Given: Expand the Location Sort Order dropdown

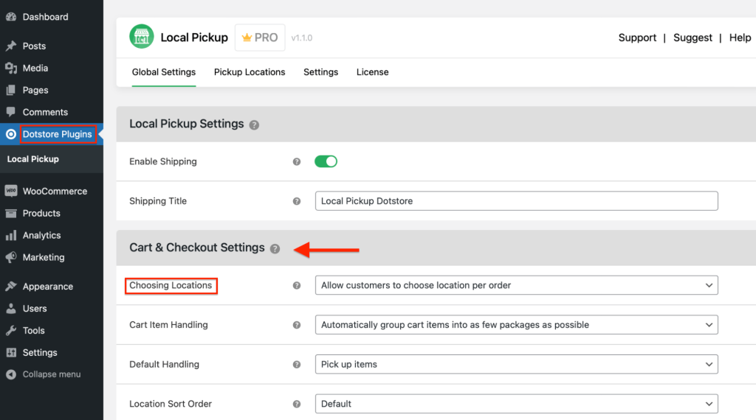Looking at the screenshot, I should pyautogui.click(x=516, y=404).
